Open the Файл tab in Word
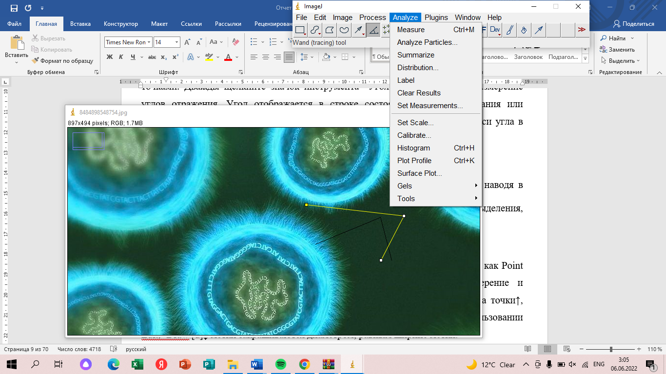This screenshot has height=374, width=666. click(14, 24)
